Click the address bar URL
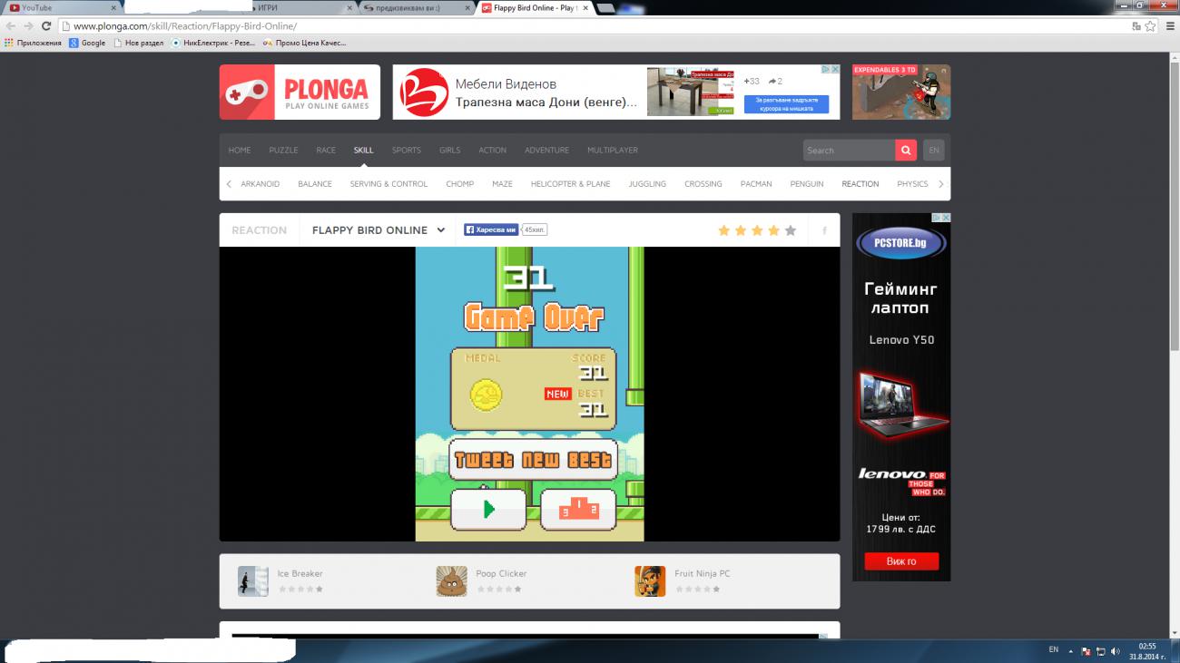Viewport: 1180px width, 663px height. tap(185, 26)
